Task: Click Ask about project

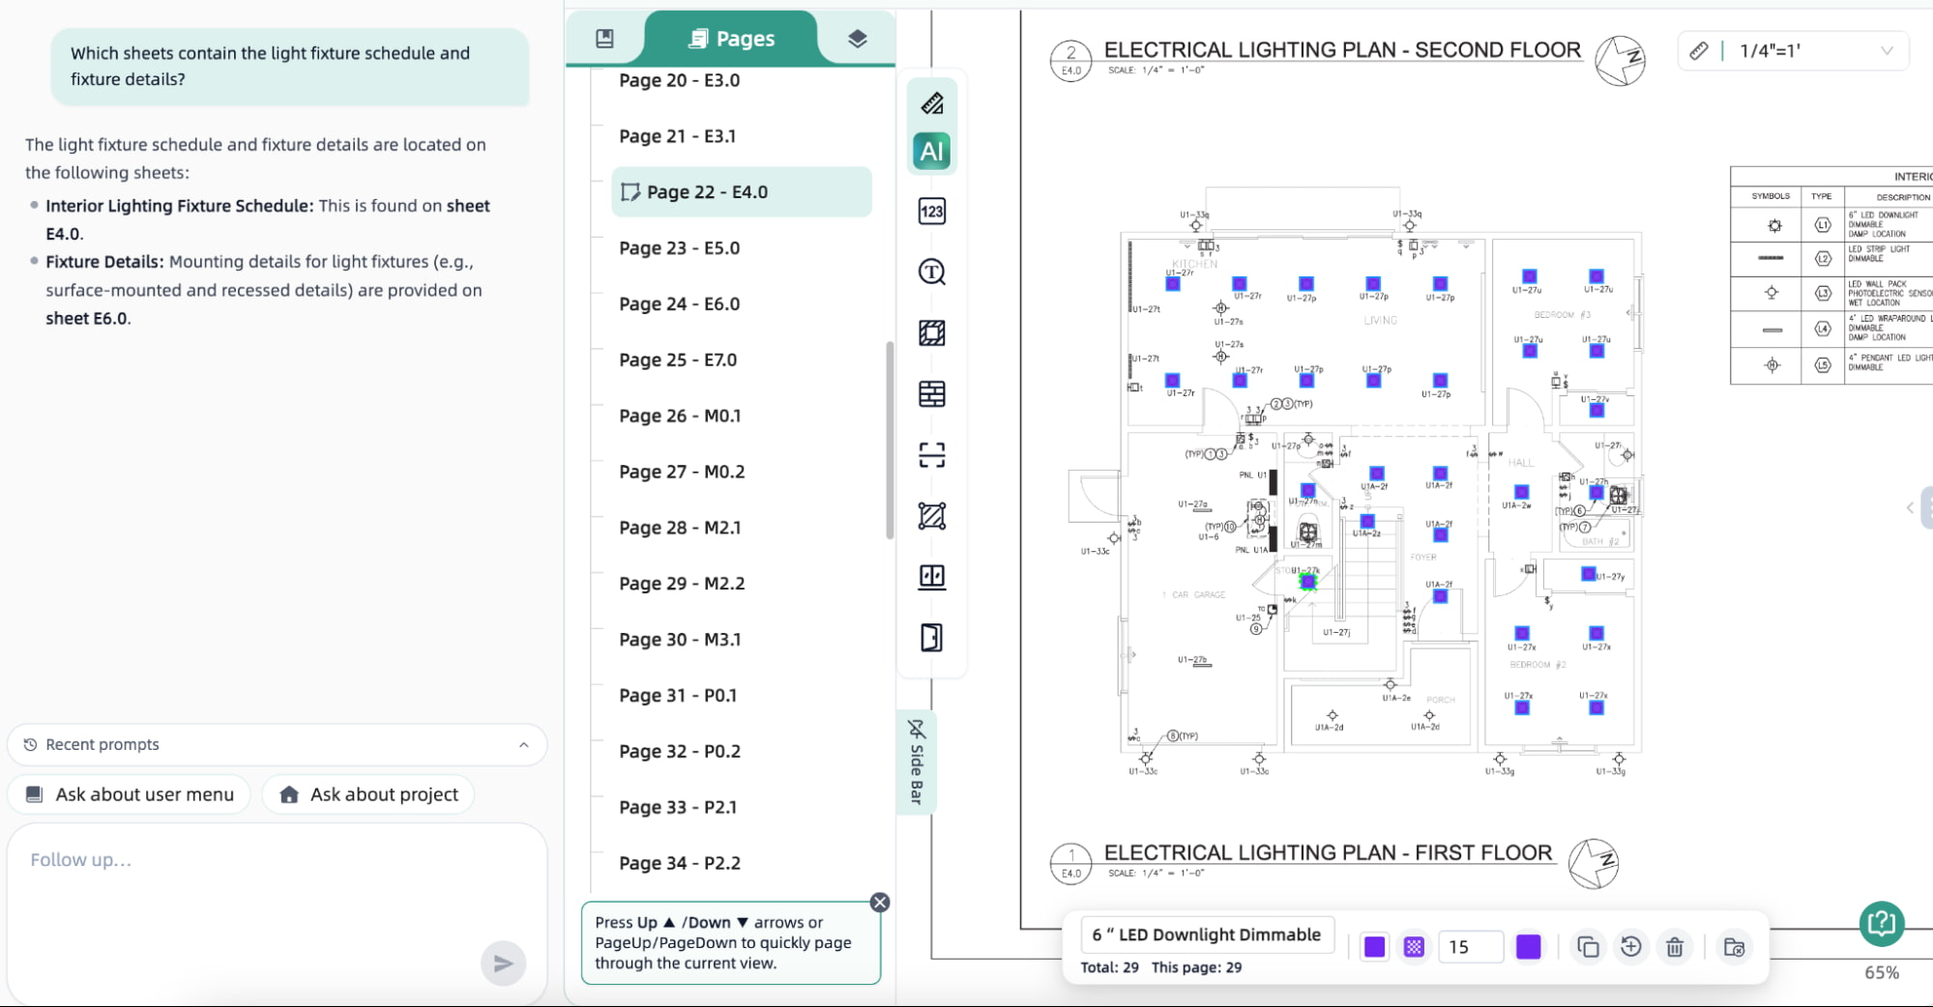Action: pyautogui.click(x=368, y=794)
